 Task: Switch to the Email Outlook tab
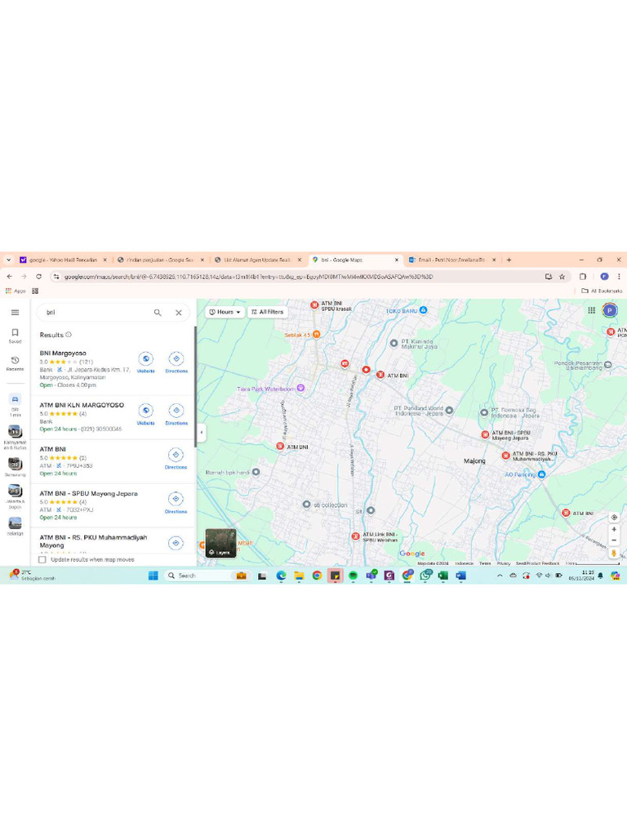click(x=451, y=260)
